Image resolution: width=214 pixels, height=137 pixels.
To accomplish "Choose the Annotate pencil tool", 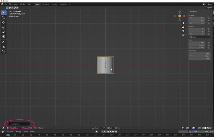I will 4,42.
